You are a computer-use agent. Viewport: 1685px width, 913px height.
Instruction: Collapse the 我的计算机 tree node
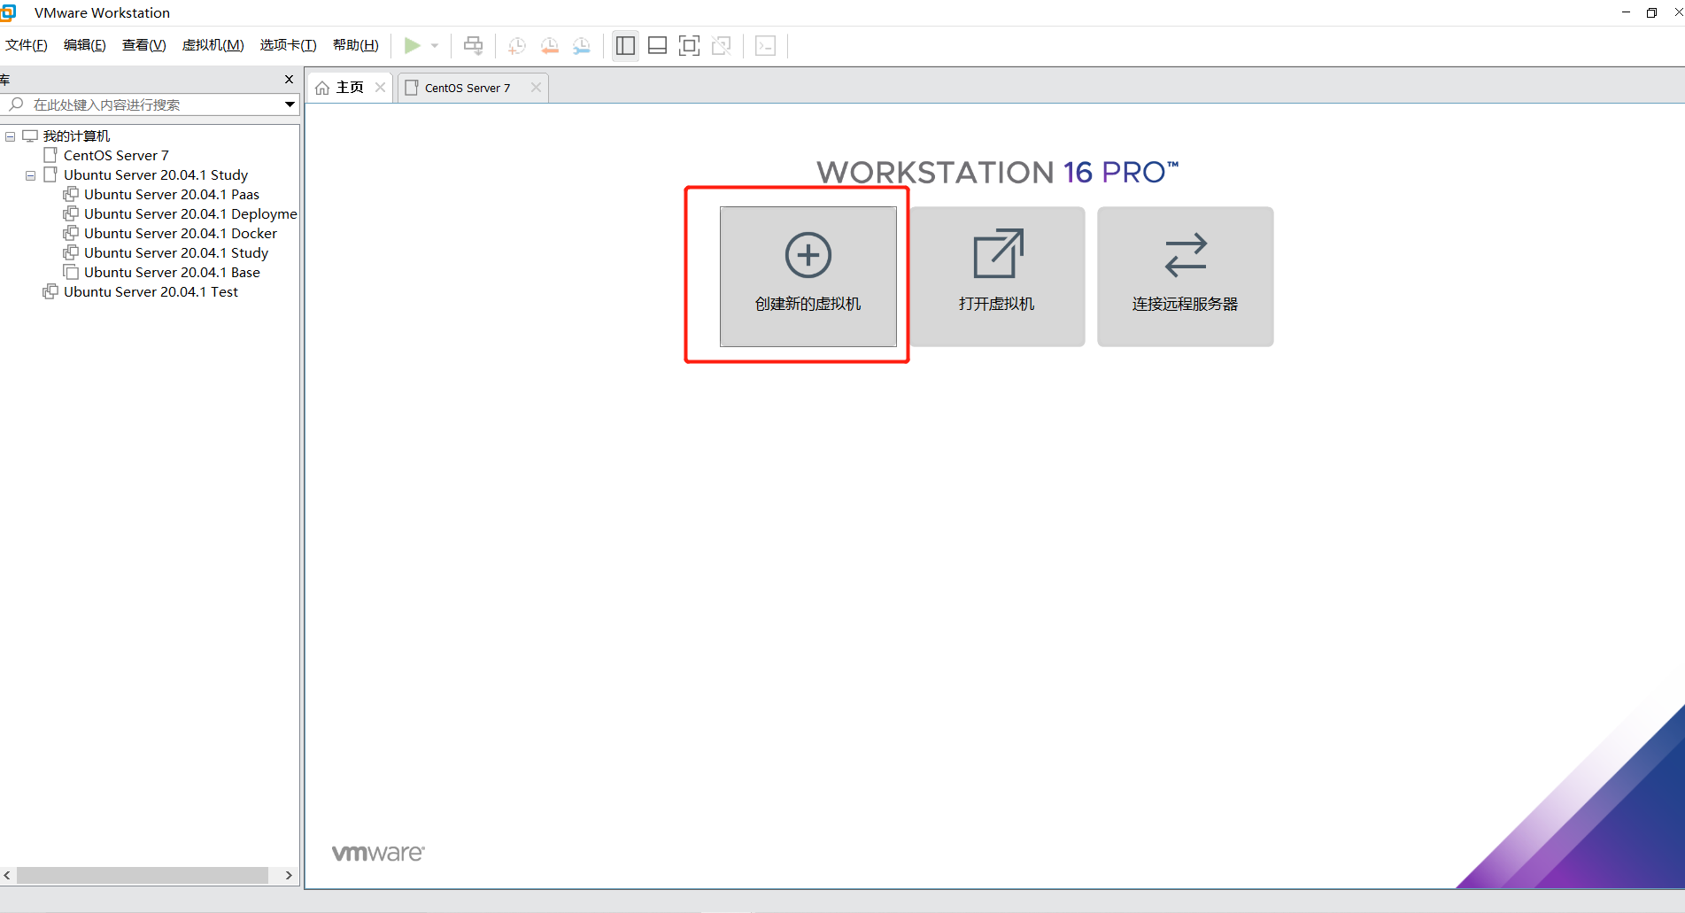(10, 136)
